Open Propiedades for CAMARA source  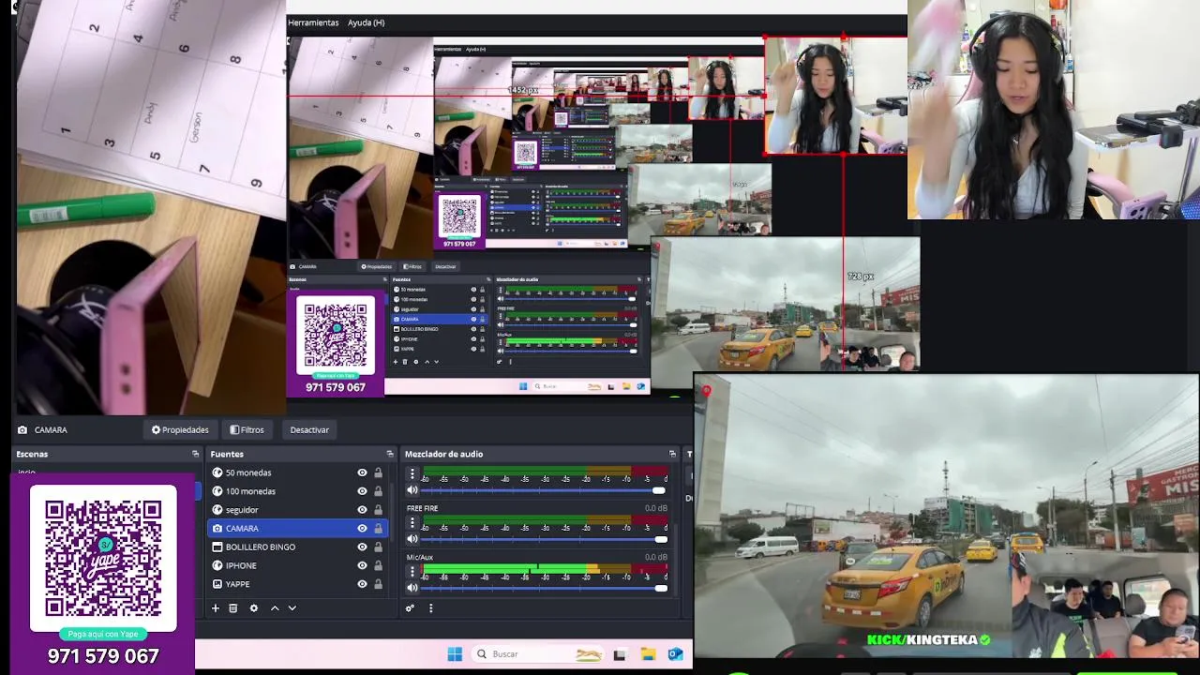[180, 430]
